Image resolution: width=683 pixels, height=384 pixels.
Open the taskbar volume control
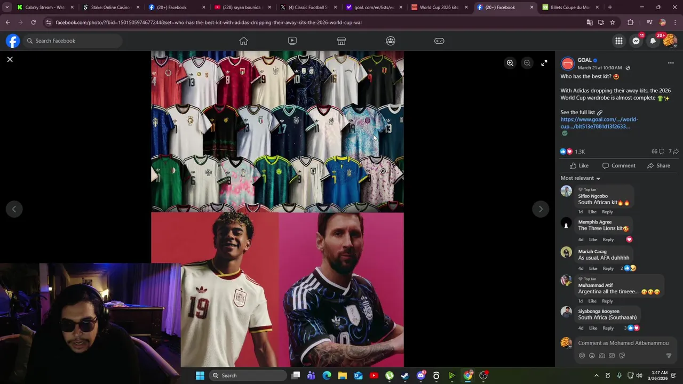click(x=639, y=375)
